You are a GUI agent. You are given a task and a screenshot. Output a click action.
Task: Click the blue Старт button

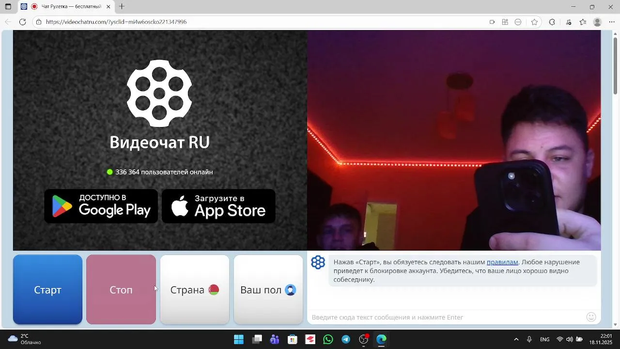pos(47,290)
